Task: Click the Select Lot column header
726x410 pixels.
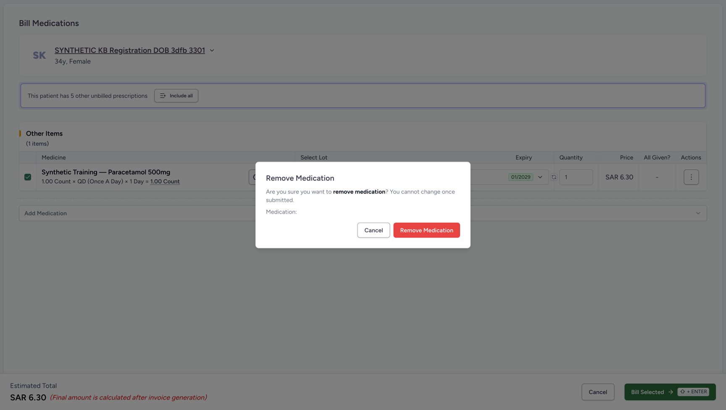Action: 314,157
